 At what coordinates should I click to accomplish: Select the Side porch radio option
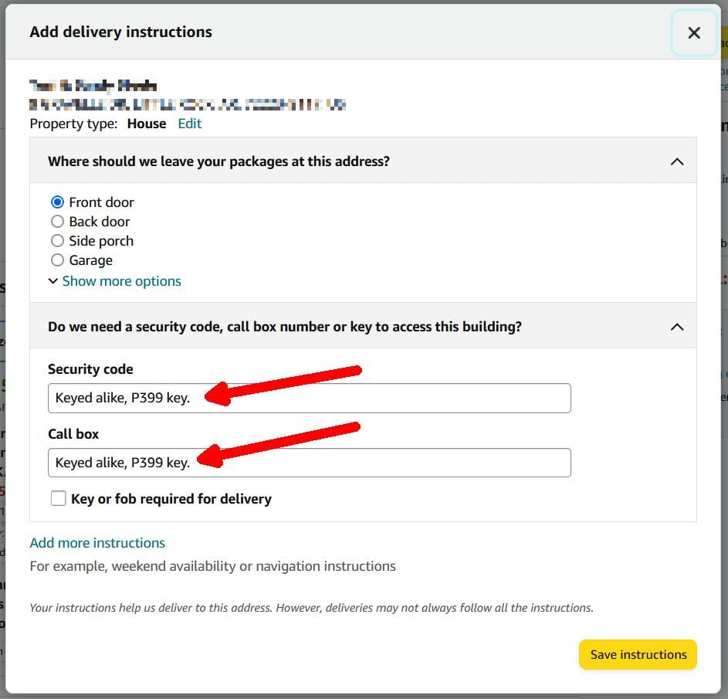[58, 241]
